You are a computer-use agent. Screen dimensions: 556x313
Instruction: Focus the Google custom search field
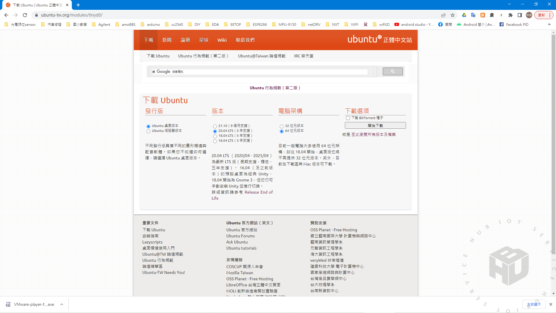coord(259,72)
